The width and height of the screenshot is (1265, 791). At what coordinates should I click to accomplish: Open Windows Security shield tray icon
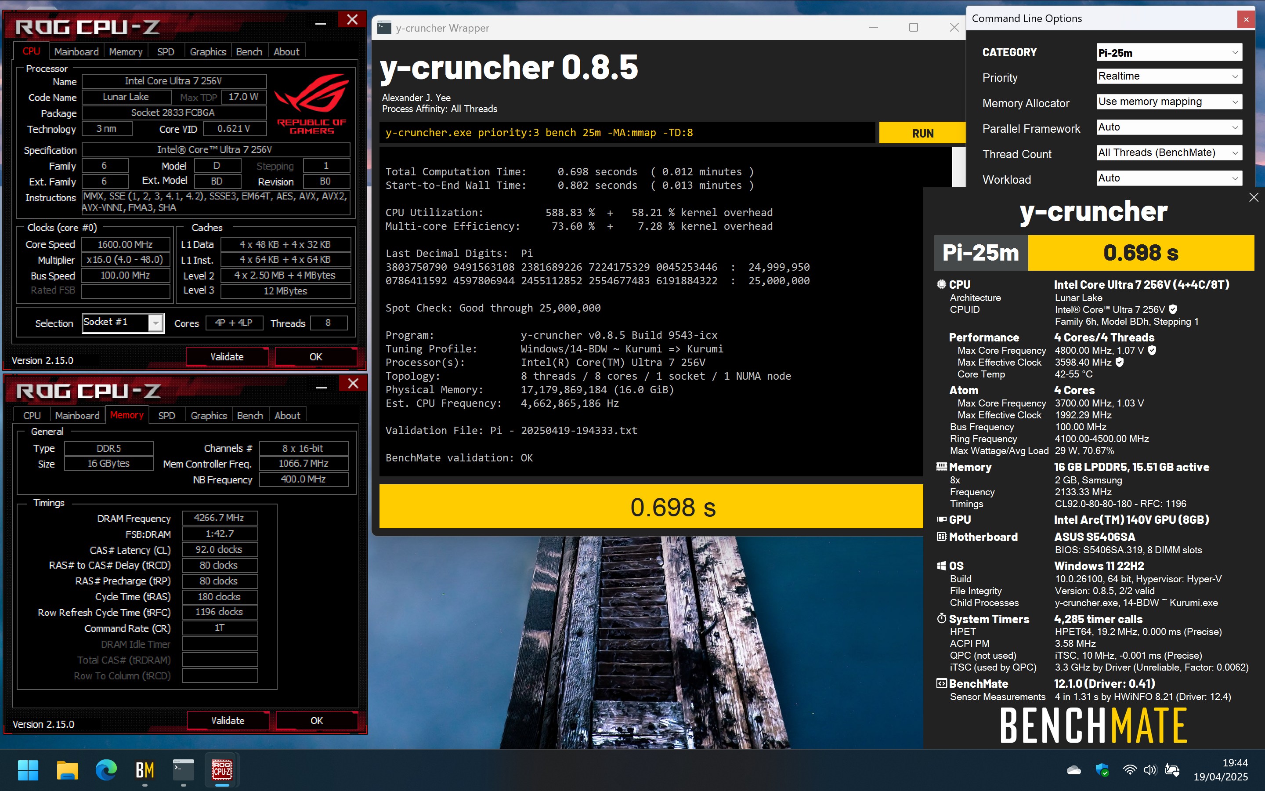(x=1102, y=769)
